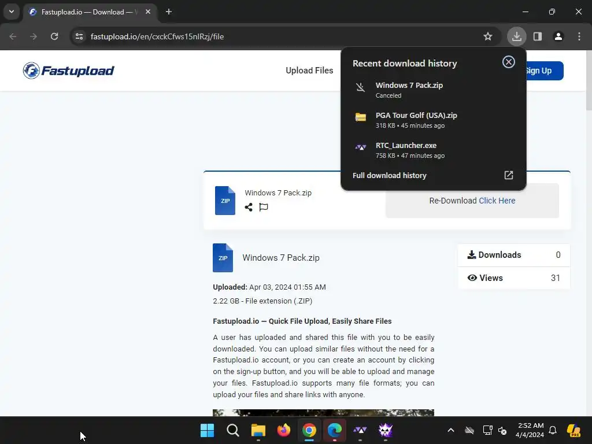Click the lower ZIP file icon beside the title

[x=223, y=258]
